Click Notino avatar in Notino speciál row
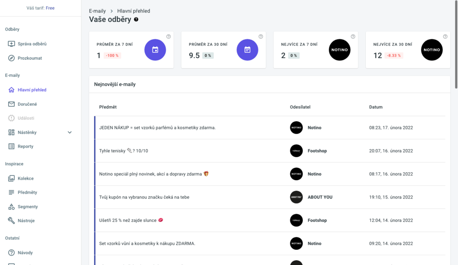The image size is (458, 265). (x=296, y=174)
